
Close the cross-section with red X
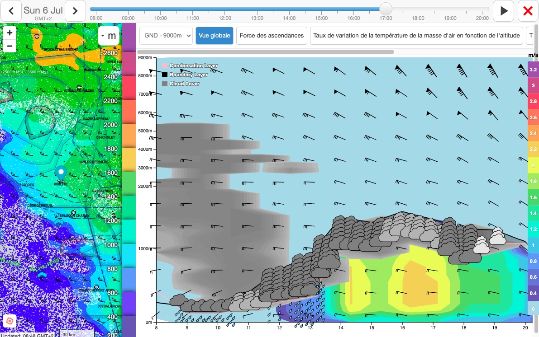[x=528, y=11]
